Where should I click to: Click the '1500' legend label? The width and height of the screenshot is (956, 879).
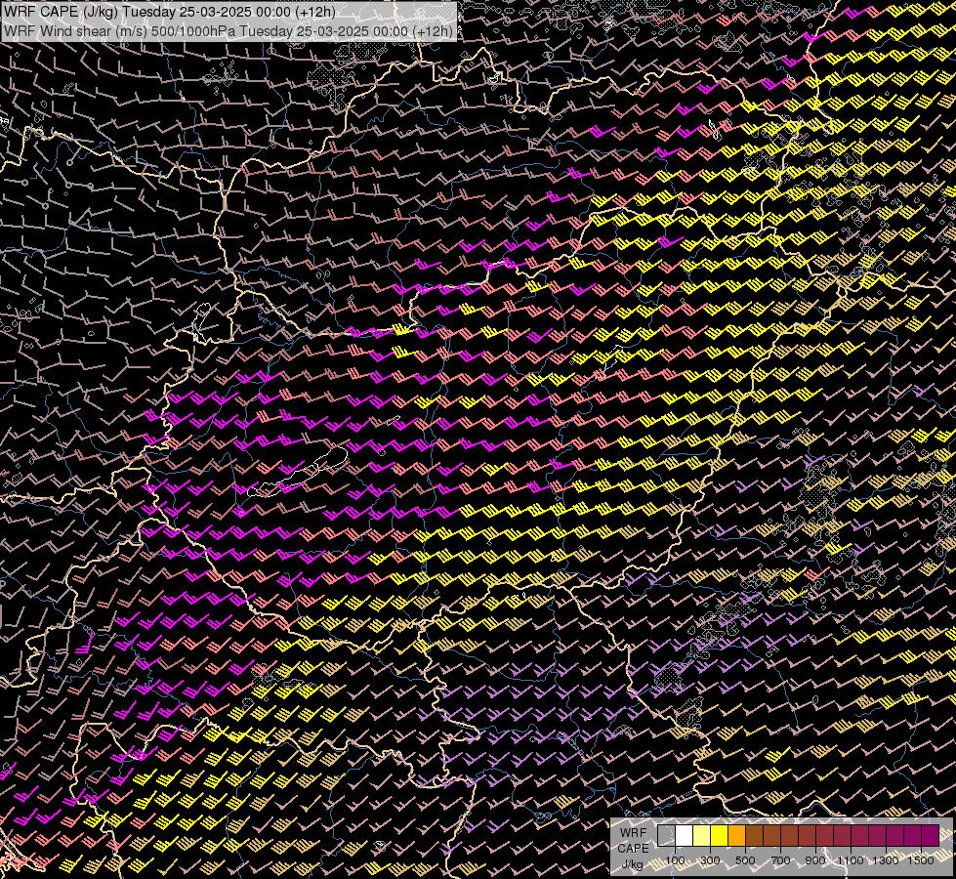(x=921, y=860)
